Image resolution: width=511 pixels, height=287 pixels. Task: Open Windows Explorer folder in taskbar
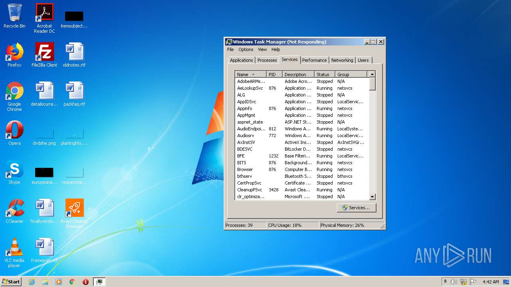click(45, 282)
